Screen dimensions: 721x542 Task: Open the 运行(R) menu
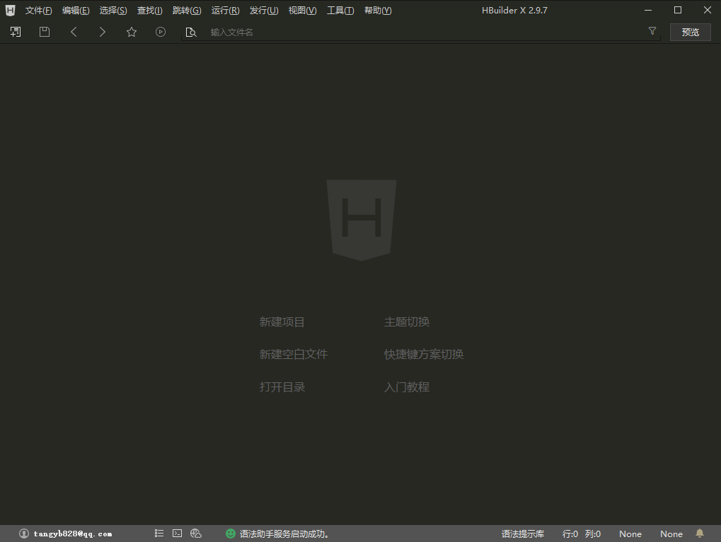point(225,10)
